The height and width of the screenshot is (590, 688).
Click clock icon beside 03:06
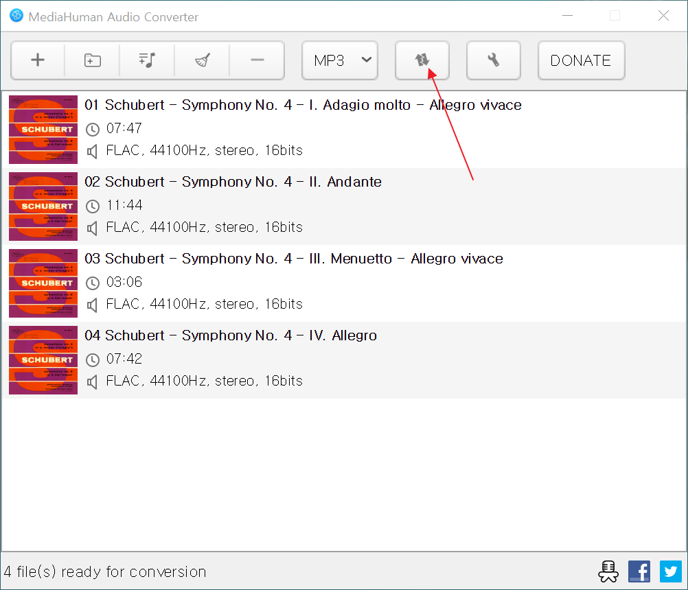tap(92, 283)
